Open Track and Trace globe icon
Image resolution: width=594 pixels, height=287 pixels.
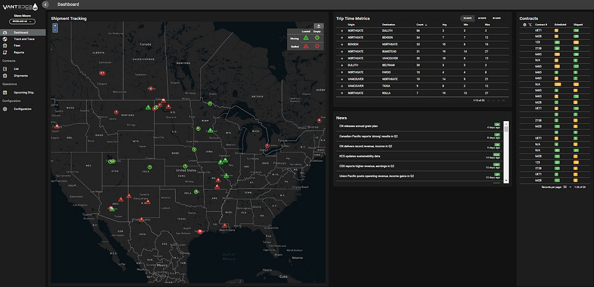click(x=5, y=39)
